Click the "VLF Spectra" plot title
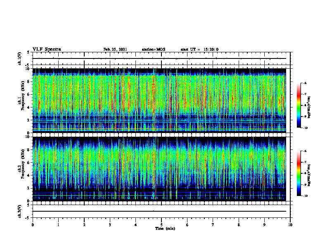Image resolution: width=327 pixels, height=252 pixels. coord(47,49)
